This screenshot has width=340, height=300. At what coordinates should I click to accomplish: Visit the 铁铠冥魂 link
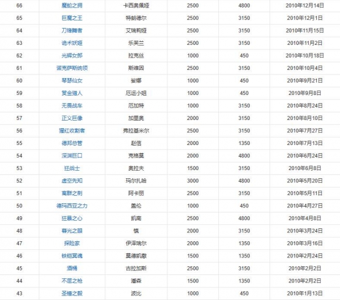(x=72, y=256)
